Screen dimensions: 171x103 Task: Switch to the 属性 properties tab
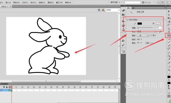[129, 8]
